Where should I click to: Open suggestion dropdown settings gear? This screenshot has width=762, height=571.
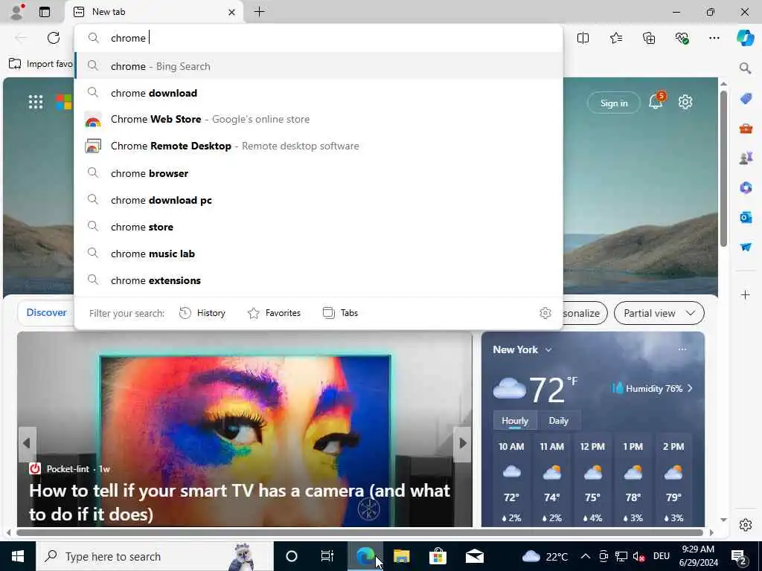point(545,313)
